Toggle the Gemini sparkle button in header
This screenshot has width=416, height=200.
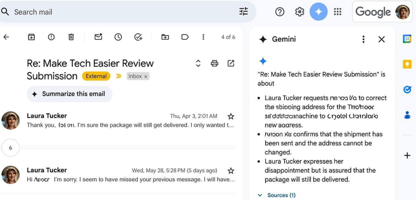[318, 12]
